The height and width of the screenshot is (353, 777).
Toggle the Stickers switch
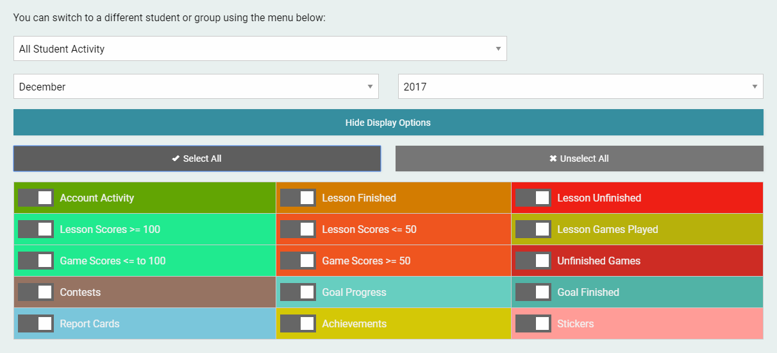tap(533, 323)
